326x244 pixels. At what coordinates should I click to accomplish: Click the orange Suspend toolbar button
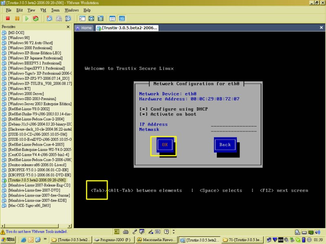coord(17,18)
